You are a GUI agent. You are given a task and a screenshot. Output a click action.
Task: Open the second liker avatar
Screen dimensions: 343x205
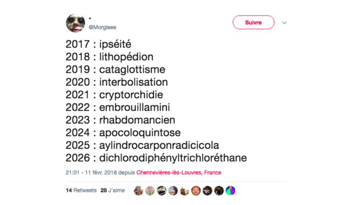pos(150,190)
